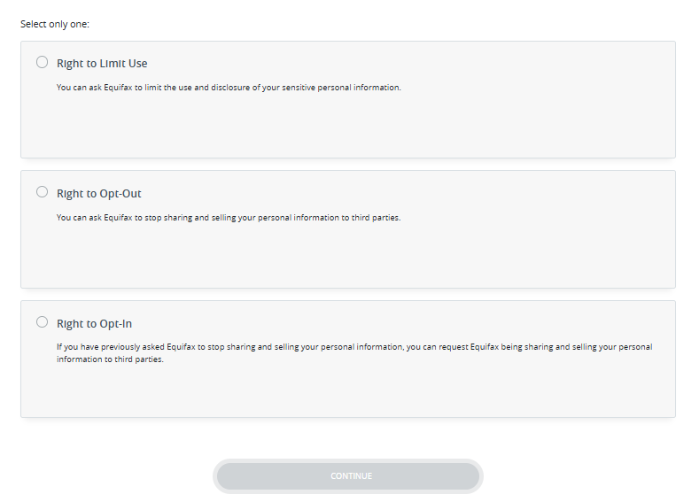The image size is (699, 502).
Task: Click the "Right to Opt-Out" heading text
Action: tap(99, 194)
